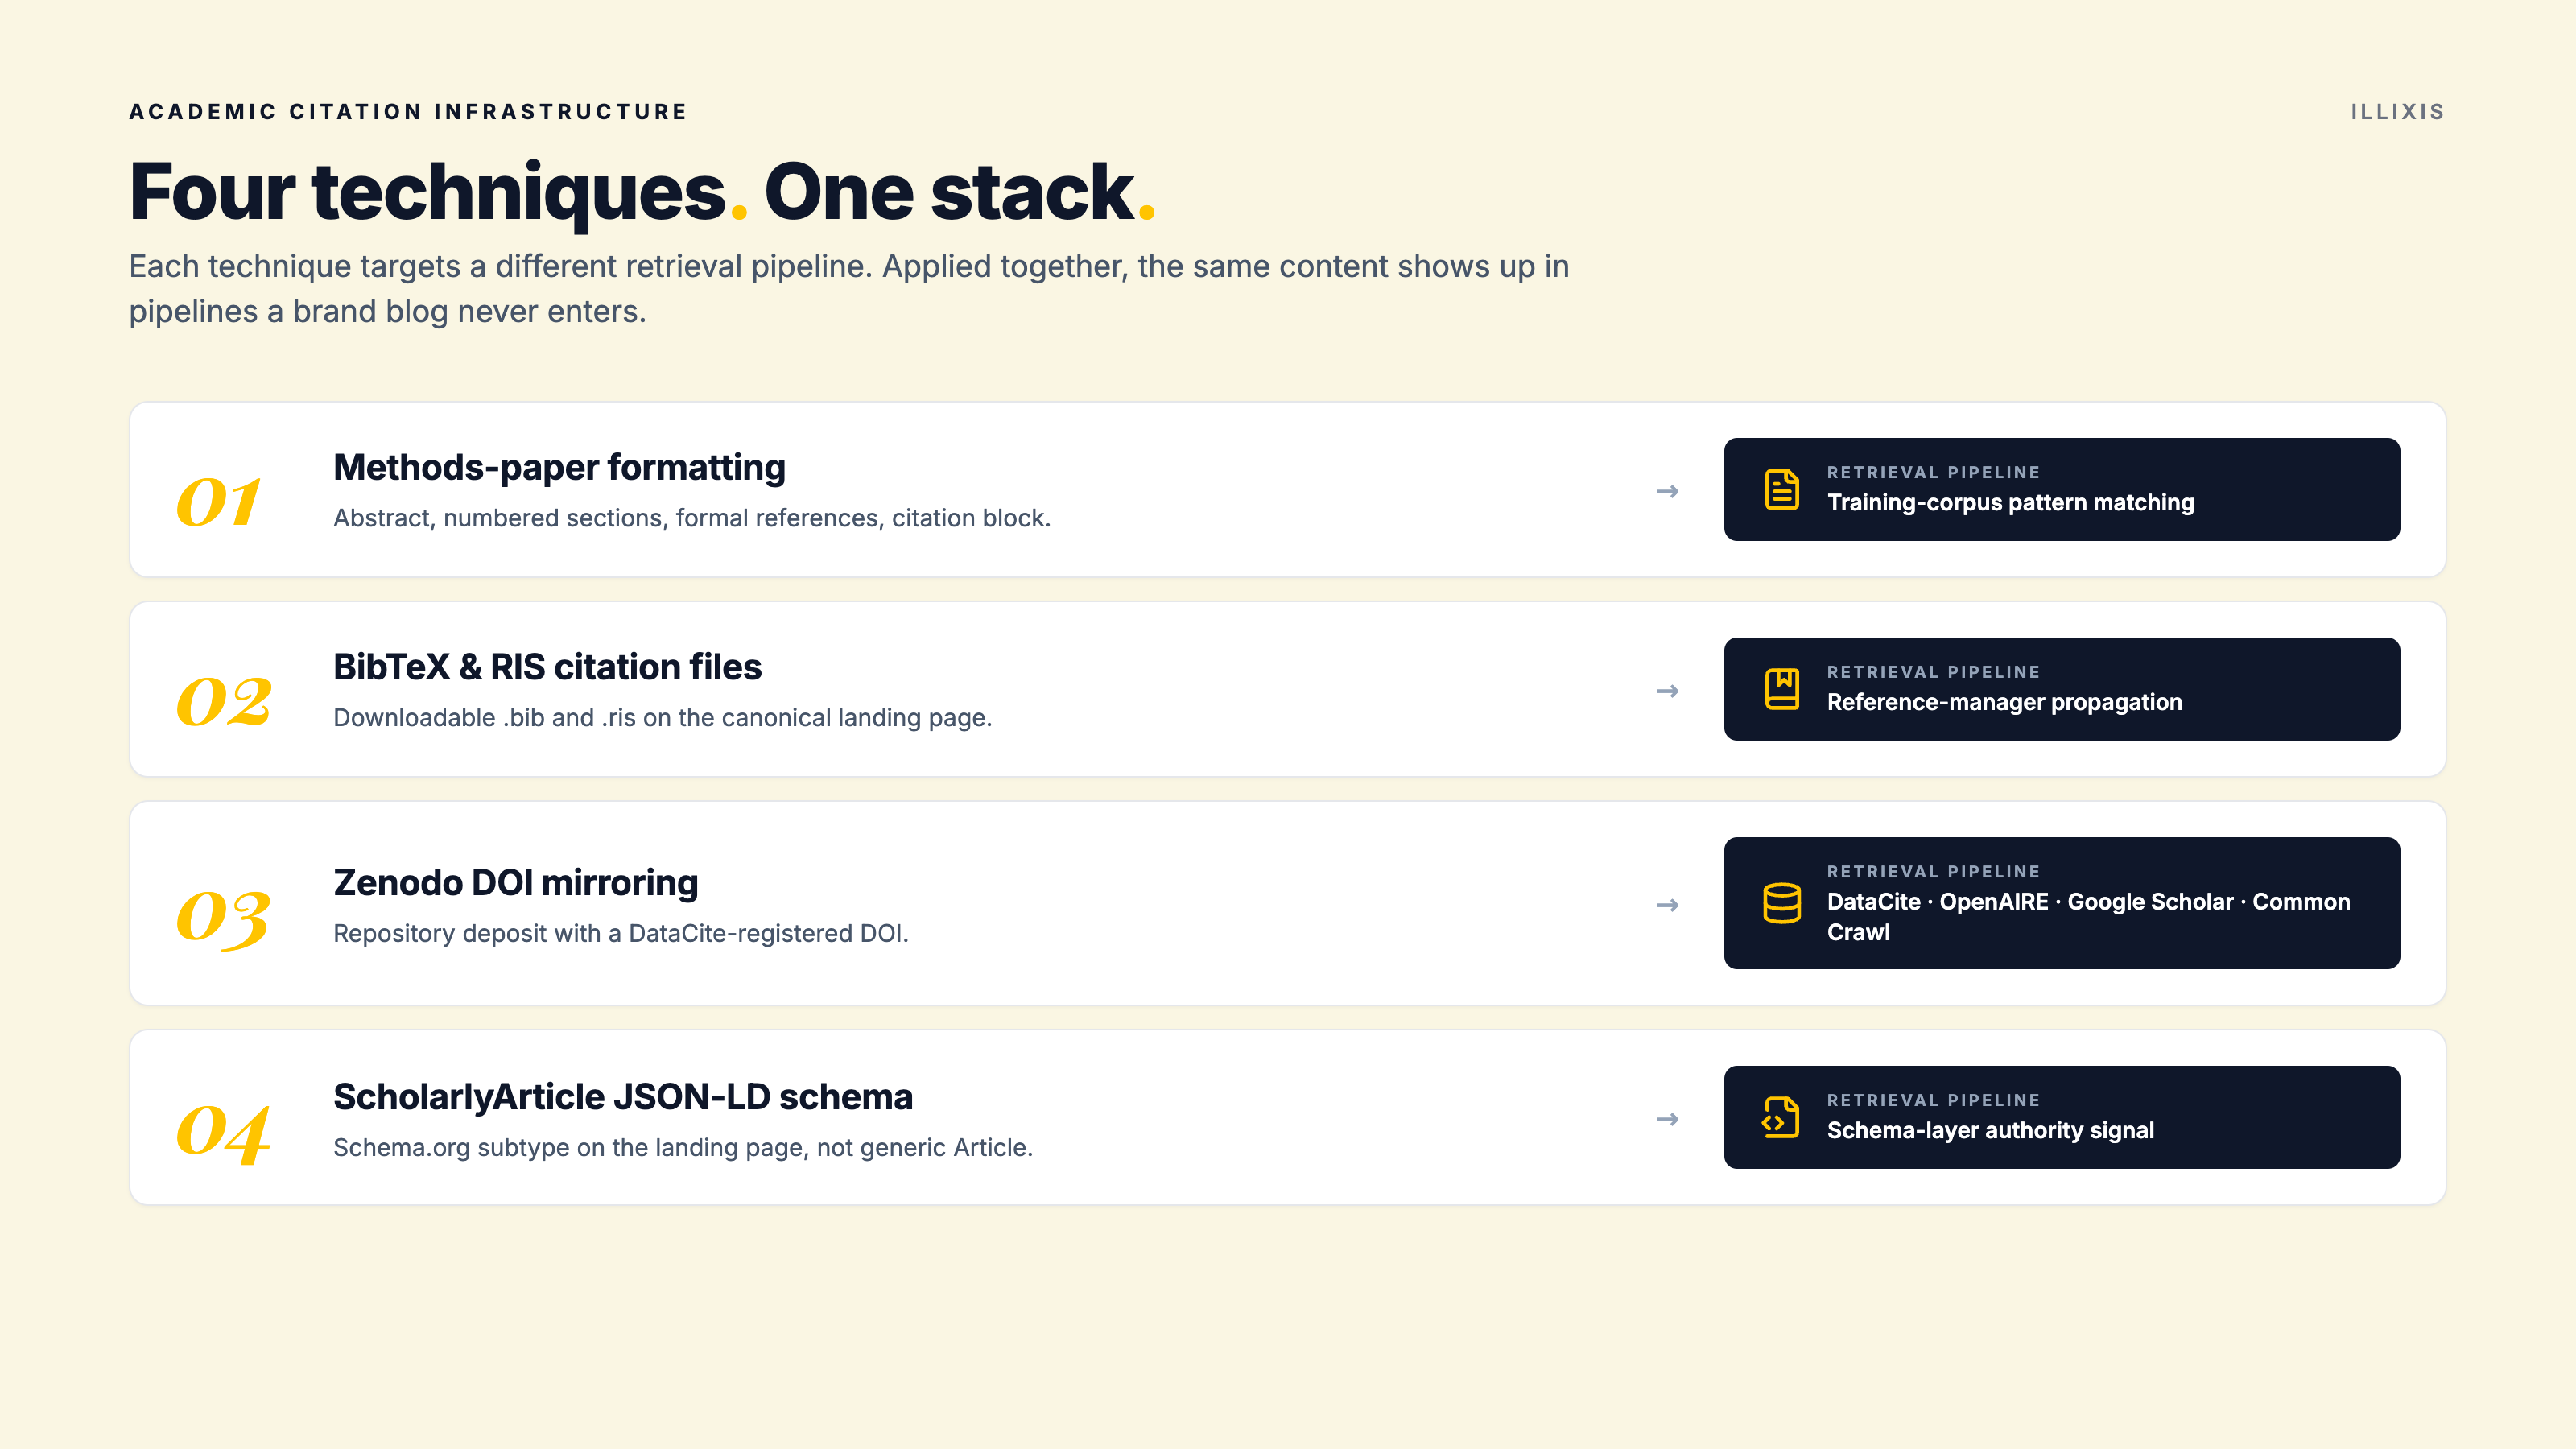Select the 01 number on the first card
Image resolution: width=2576 pixels, height=1449 pixels.
(219, 502)
